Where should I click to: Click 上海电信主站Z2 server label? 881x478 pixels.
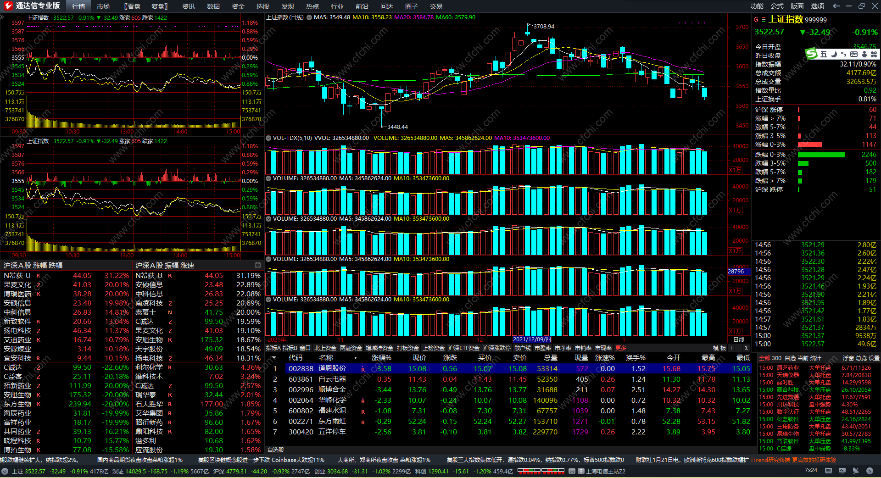pos(606,471)
